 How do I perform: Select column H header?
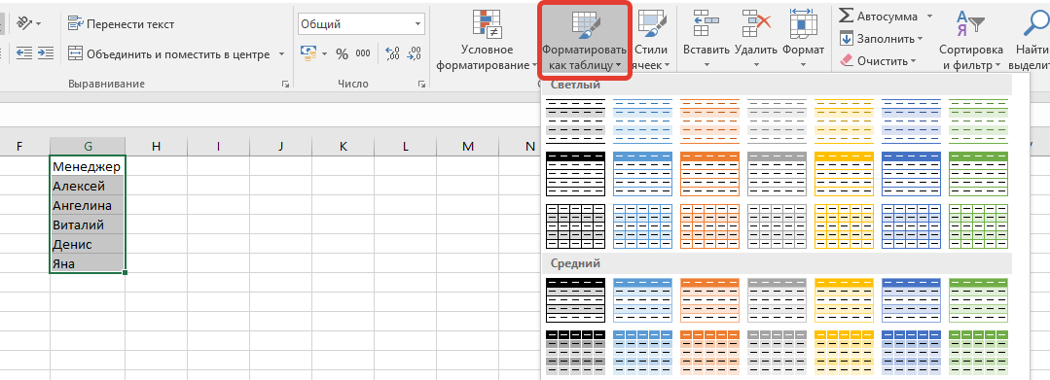pos(156,146)
